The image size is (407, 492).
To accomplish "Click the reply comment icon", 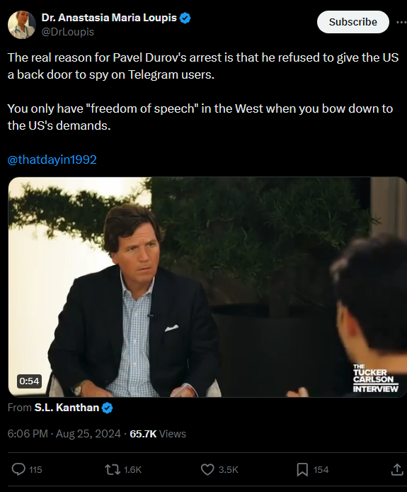I will (18, 469).
